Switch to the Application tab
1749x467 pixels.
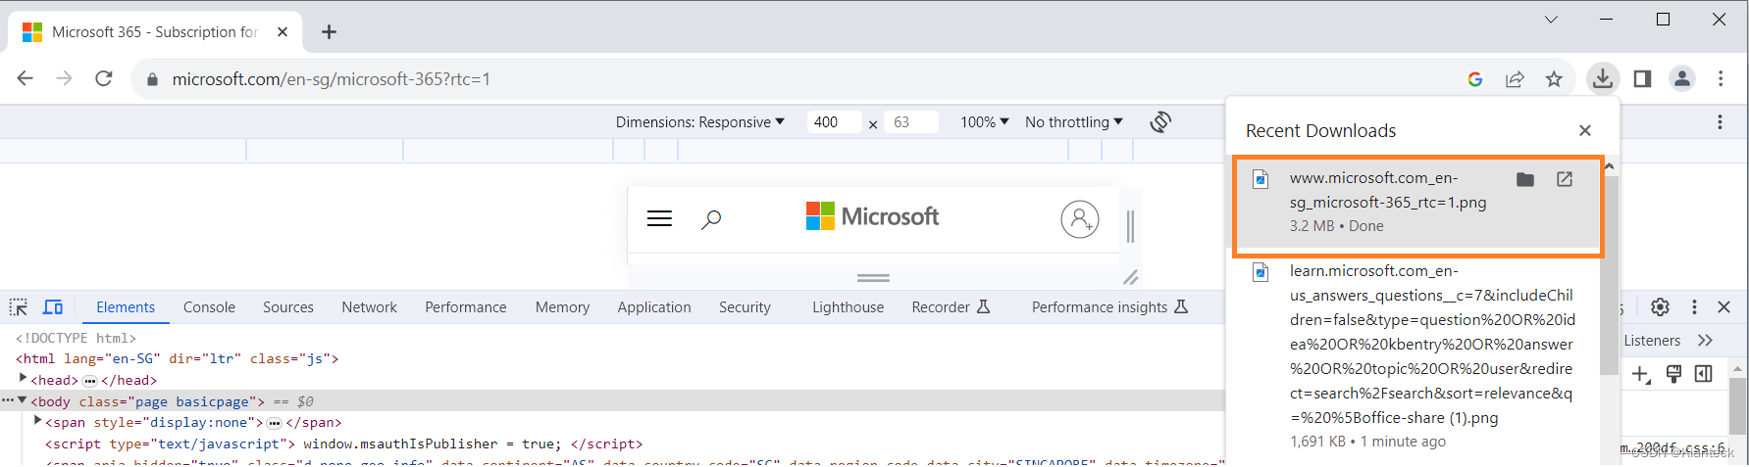pos(654,307)
